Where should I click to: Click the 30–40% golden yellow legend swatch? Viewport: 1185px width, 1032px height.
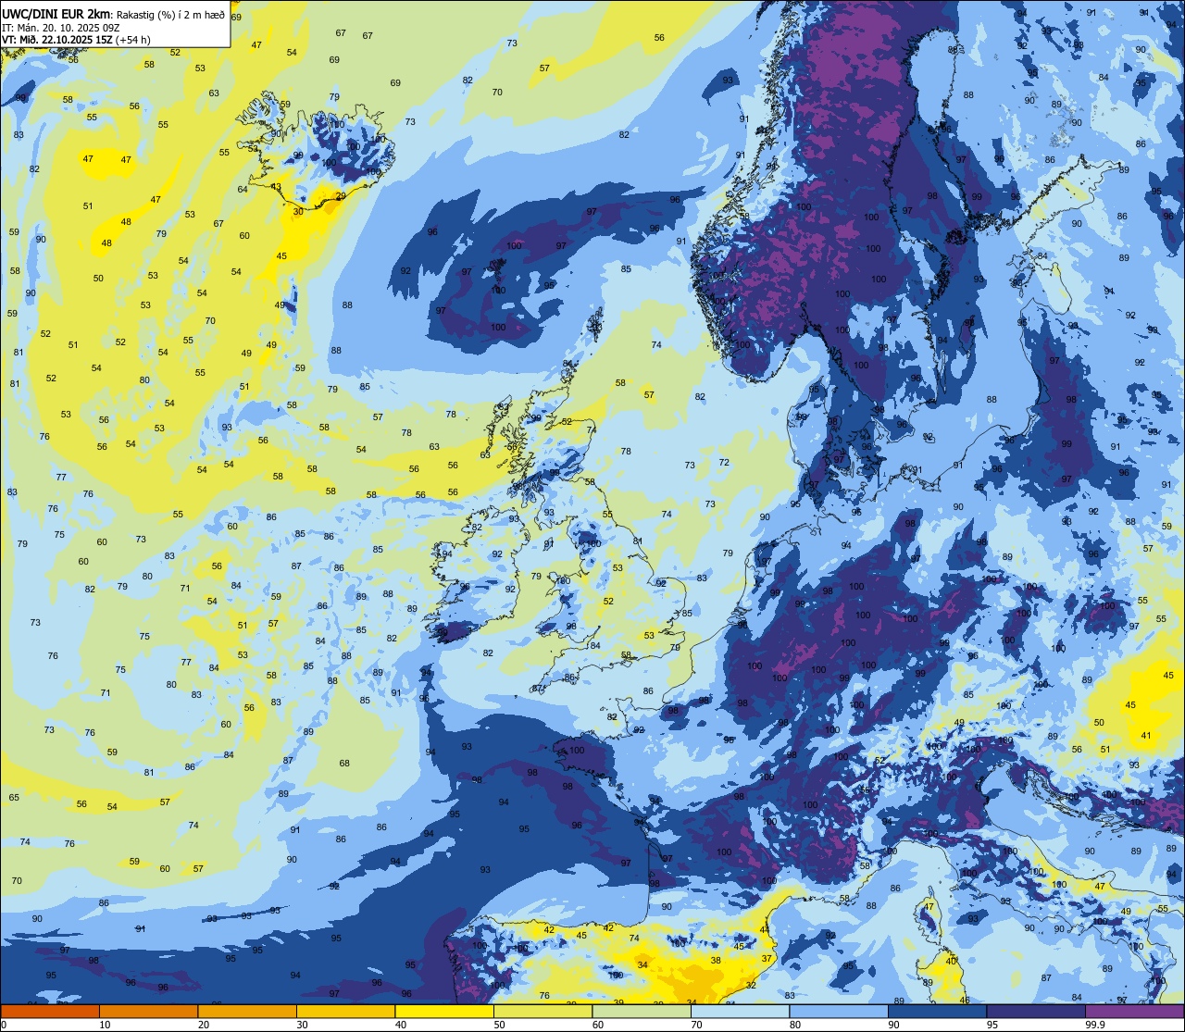pos(345,1011)
